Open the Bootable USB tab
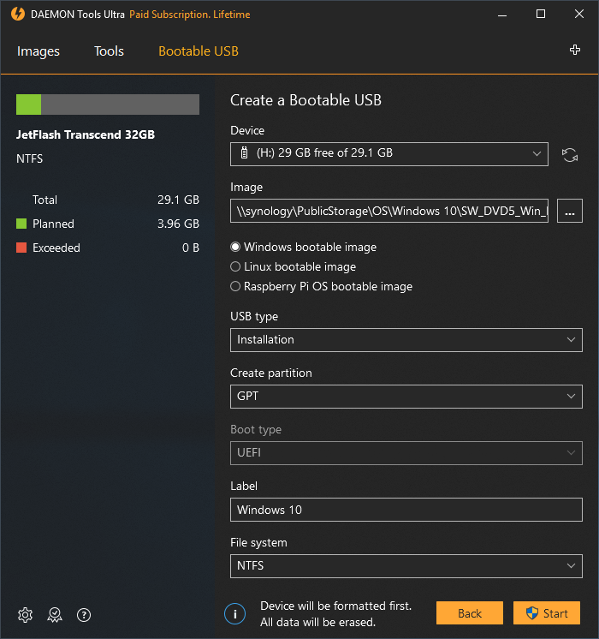 (199, 51)
